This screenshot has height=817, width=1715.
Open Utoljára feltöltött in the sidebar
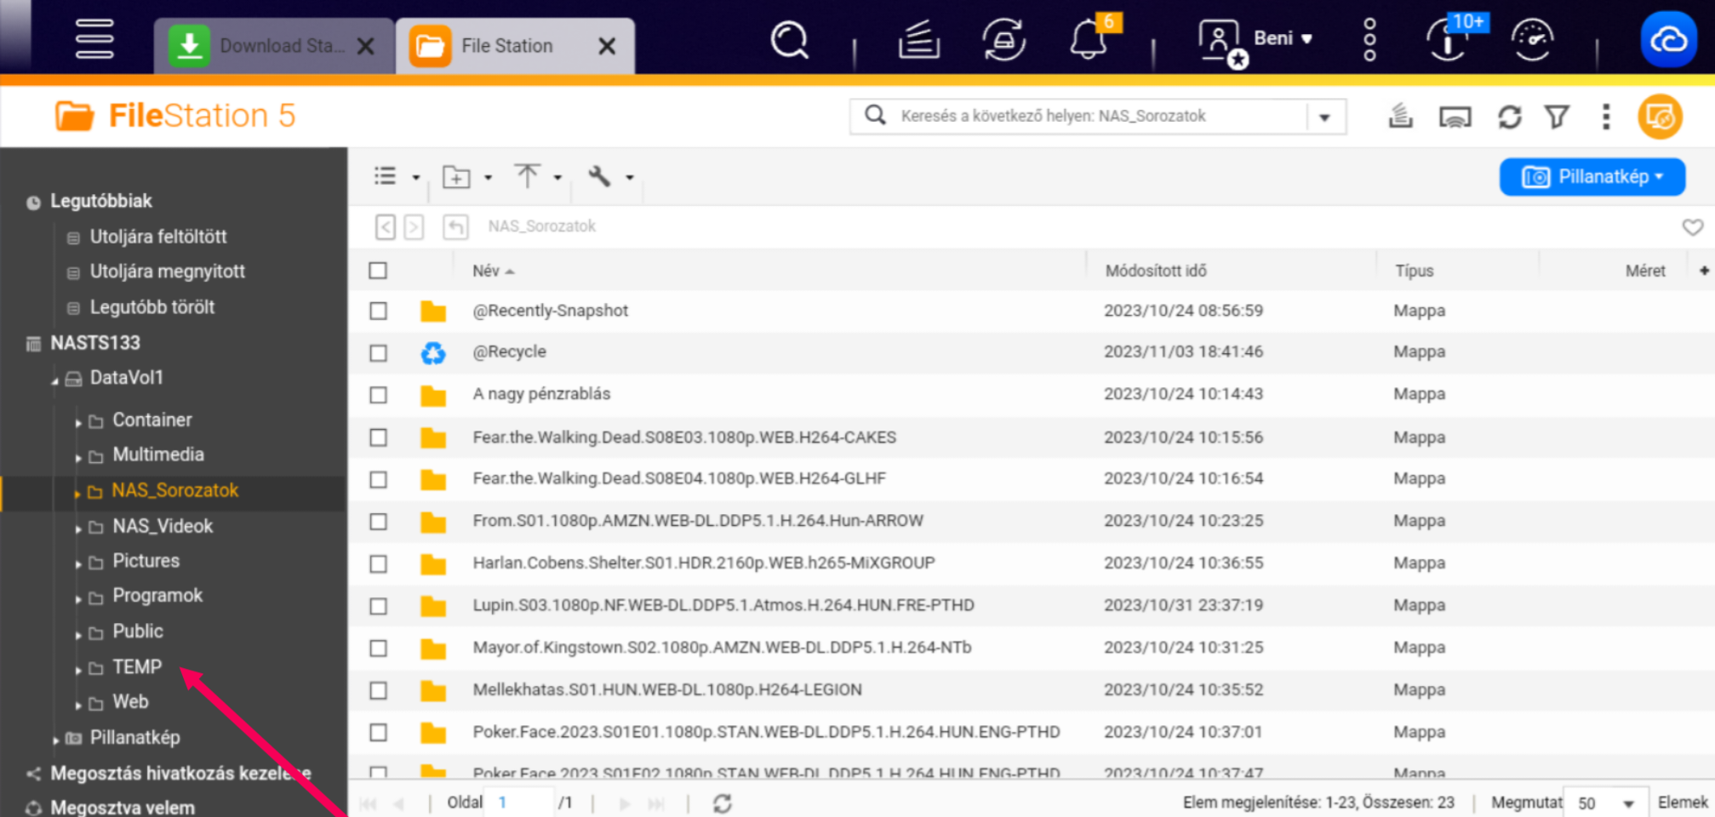[158, 237]
